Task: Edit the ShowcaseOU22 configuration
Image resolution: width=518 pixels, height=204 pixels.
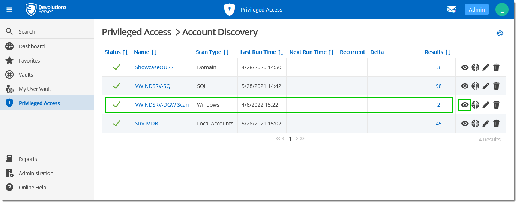Action: 486,67
